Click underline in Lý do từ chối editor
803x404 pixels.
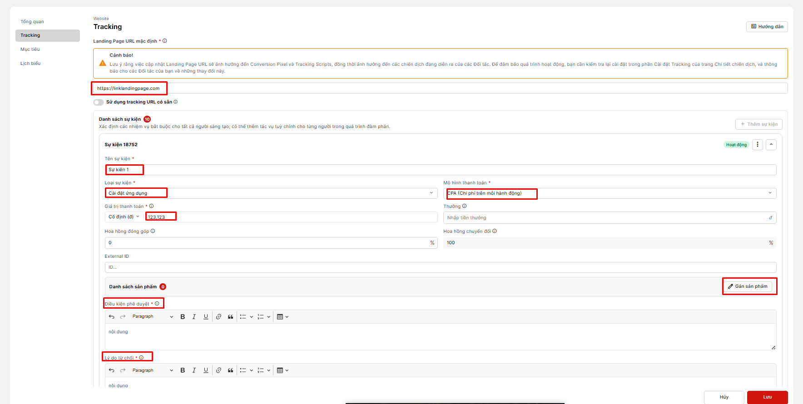tap(206, 370)
